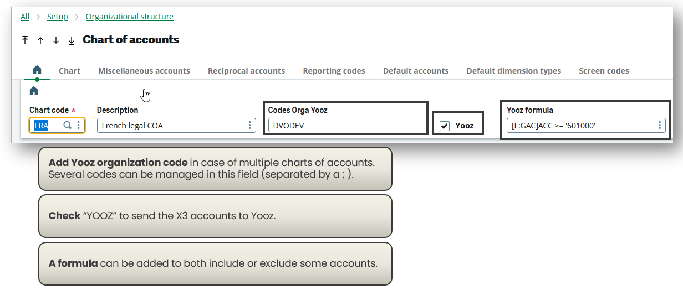Follow the All breadcrumb link
The image size is (683, 290).
(x=25, y=17)
